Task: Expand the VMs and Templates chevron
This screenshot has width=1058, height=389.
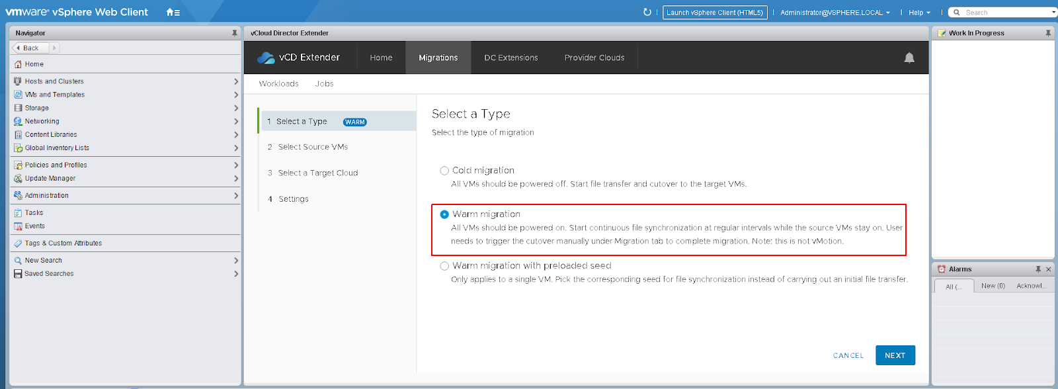Action: (236, 95)
